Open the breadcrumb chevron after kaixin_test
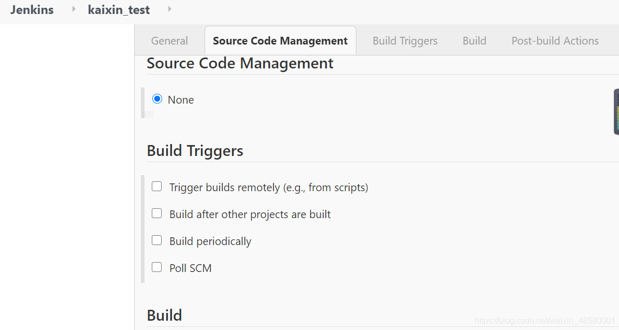 (x=169, y=9)
